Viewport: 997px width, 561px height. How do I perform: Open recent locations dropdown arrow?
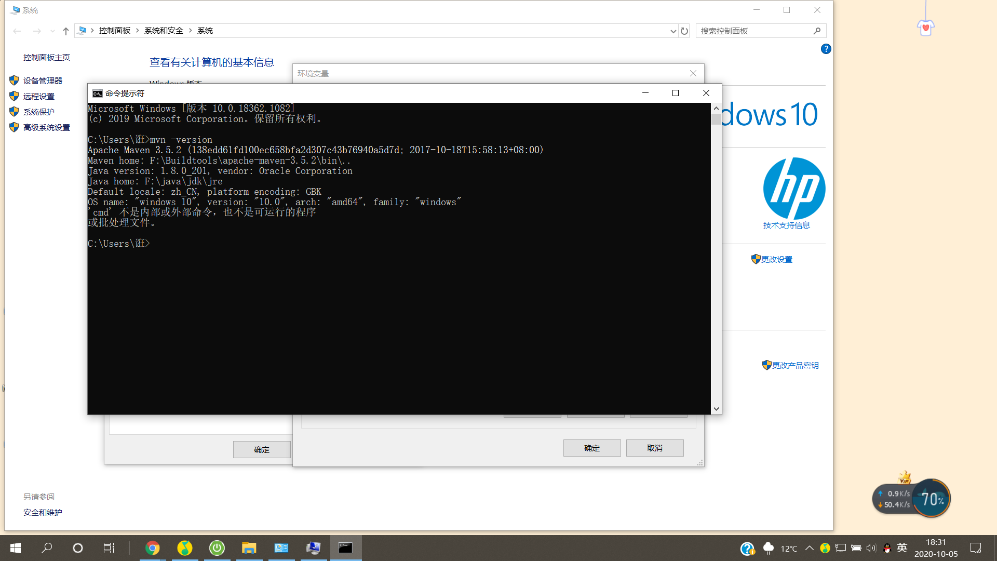pyautogui.click(x=52, y=31)
